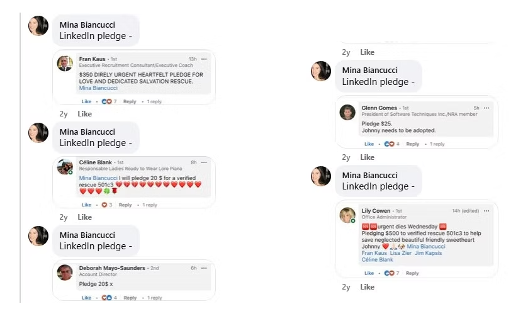
Task: Open three-dot menu on Fran Kaus post
Action: (x=205, y=59)
